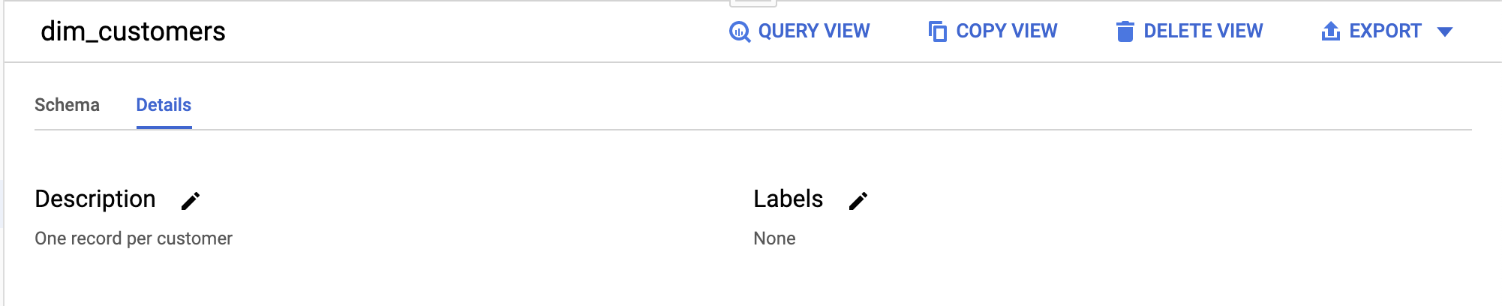Click the Labels section heading

point(788,199)
